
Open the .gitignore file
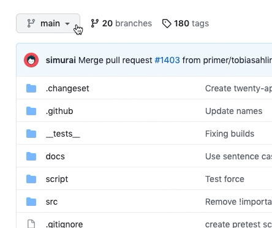64,224
